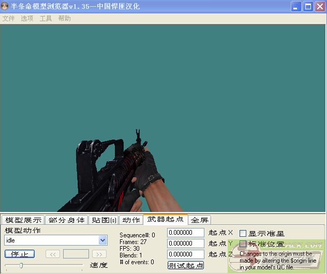Switch to the 贴图(s) tab

pyautogui.click(x=103, y=220)
